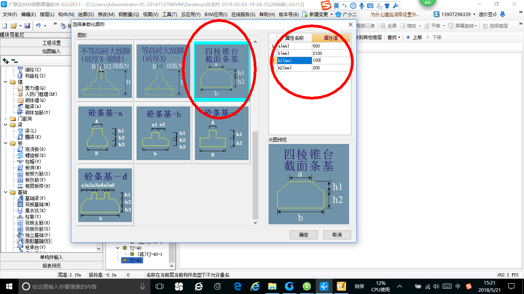Click the b(mm) value field 2100
The width and height of the screenshot is (524, 294).
[x=331, y=53]
